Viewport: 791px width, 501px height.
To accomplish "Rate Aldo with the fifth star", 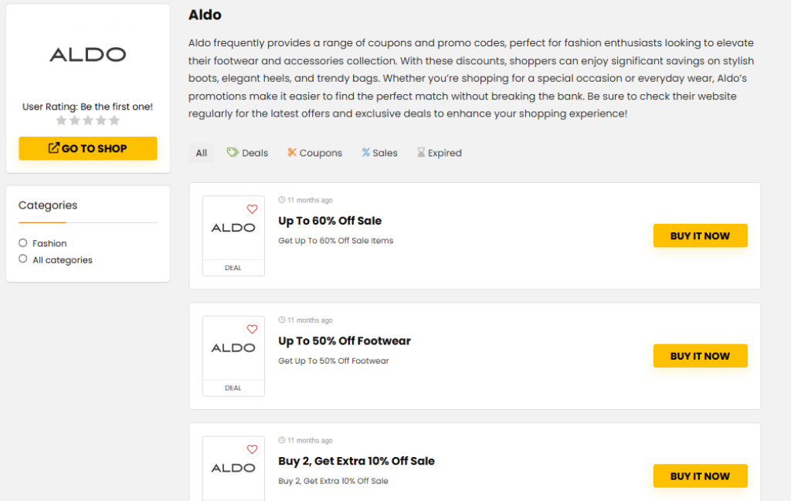I will pyautogui.click(x=114, y=120).
